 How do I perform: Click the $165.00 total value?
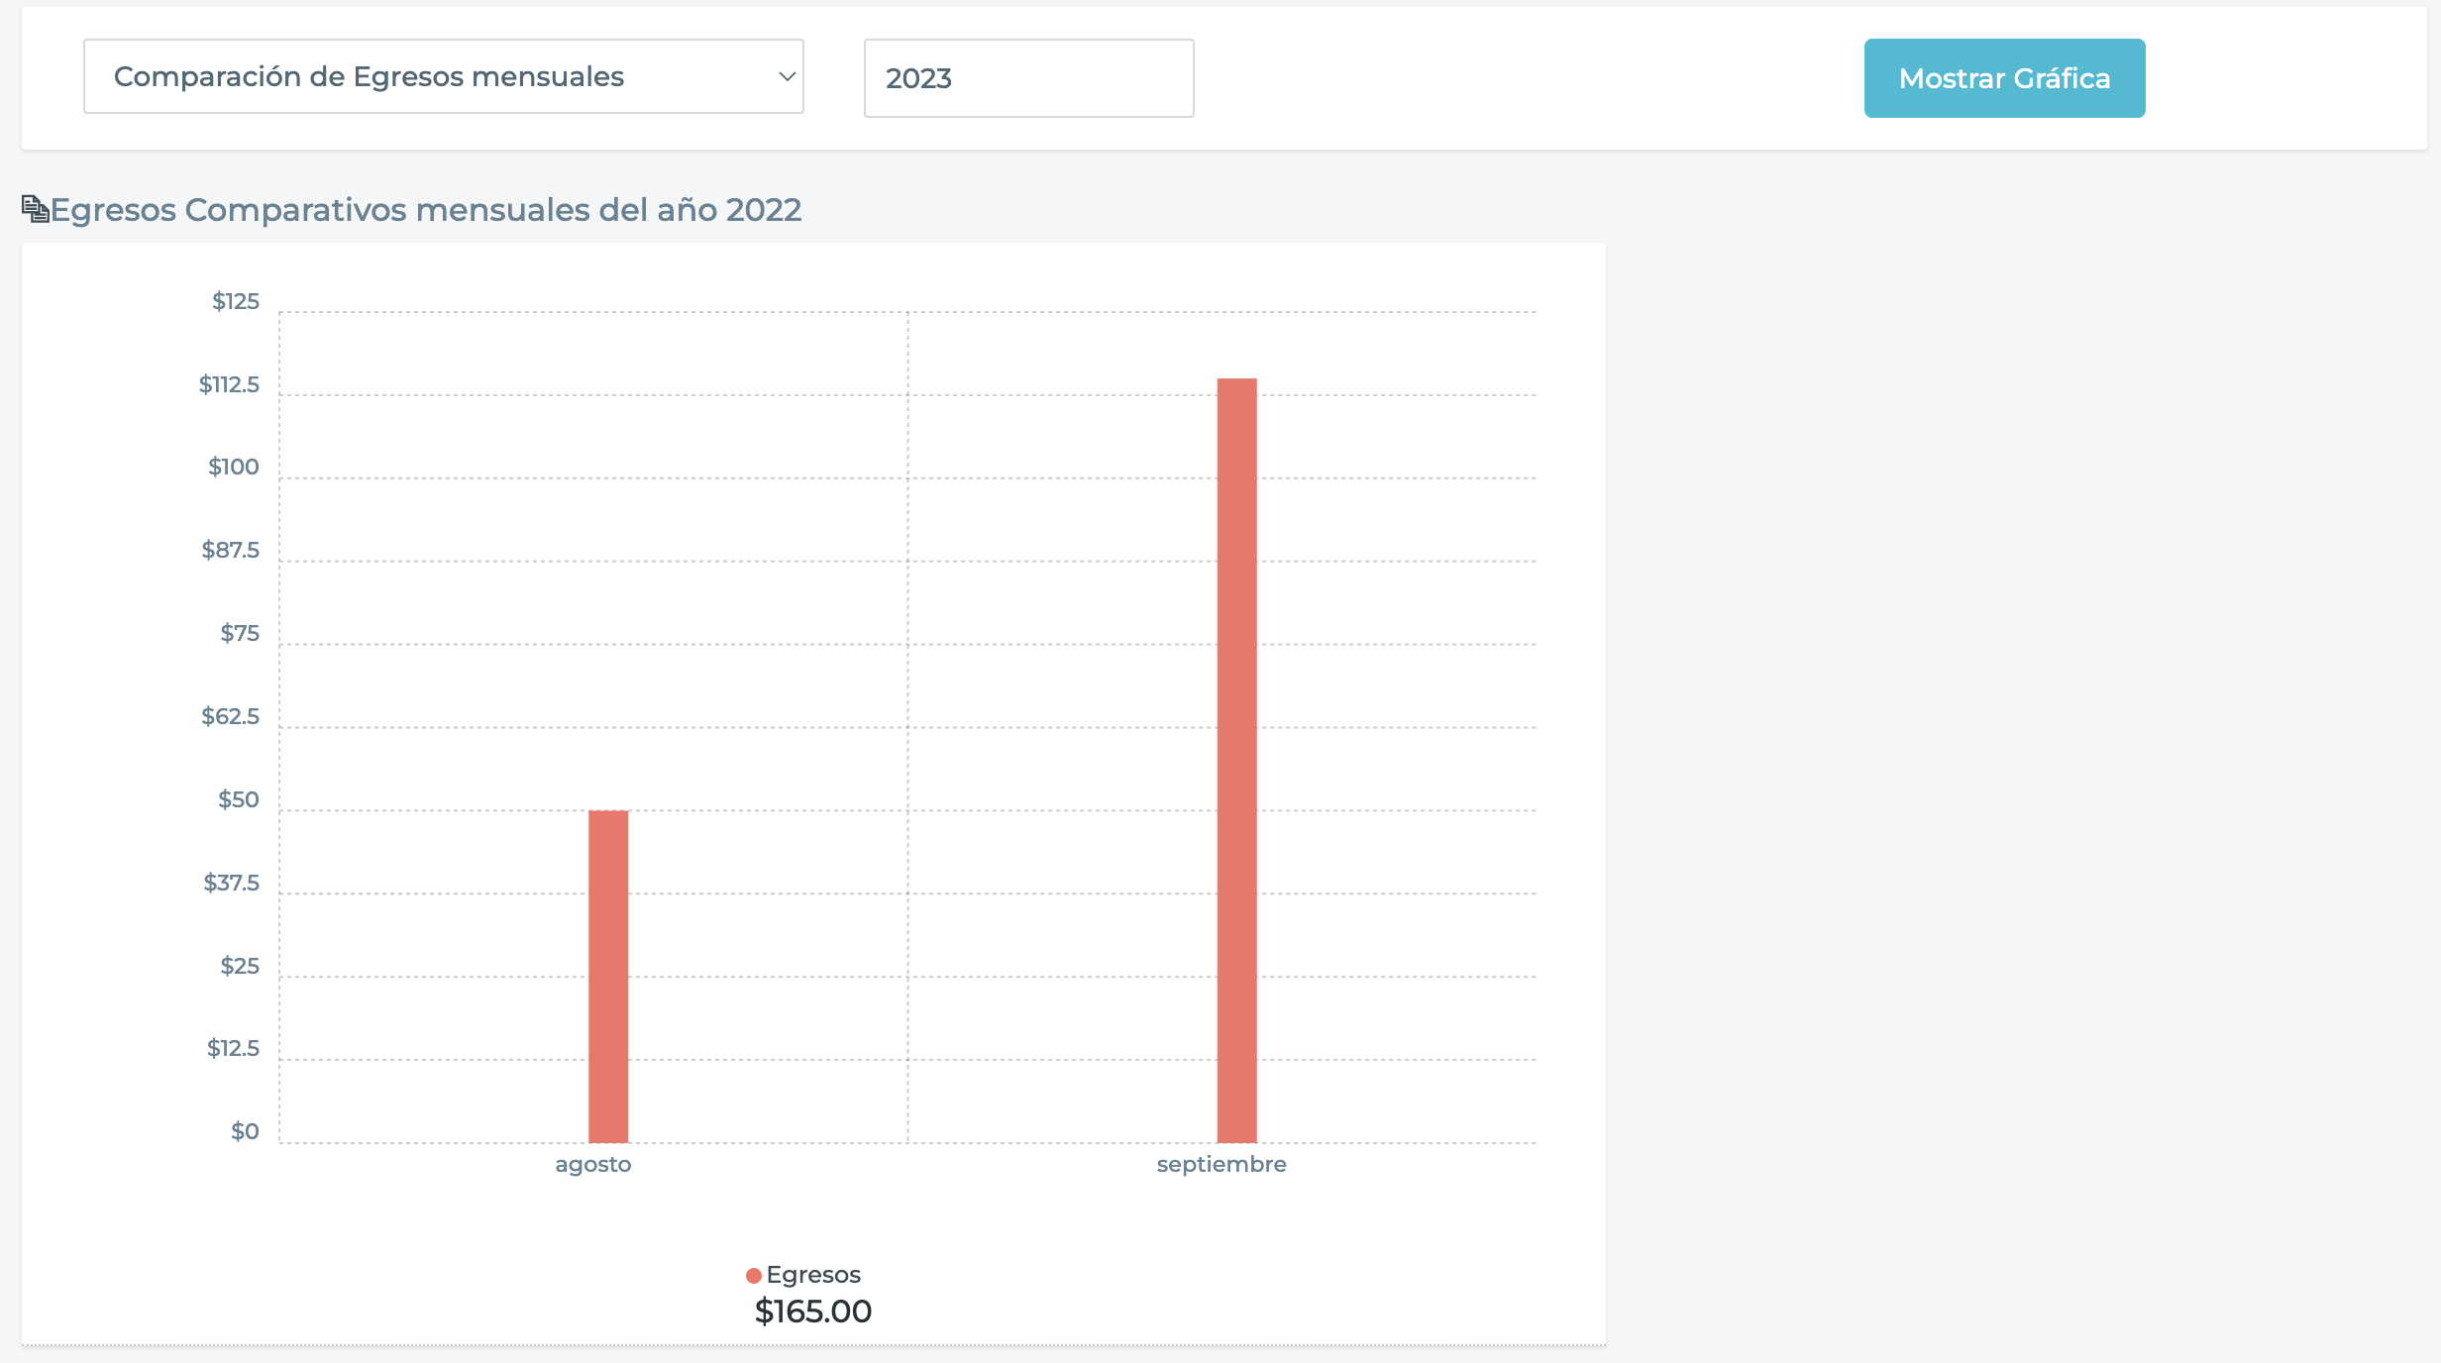(x=813, y=1311)
